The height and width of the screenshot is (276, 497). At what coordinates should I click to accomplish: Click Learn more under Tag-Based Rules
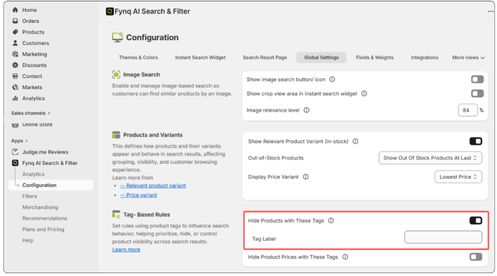pos(126,250)
